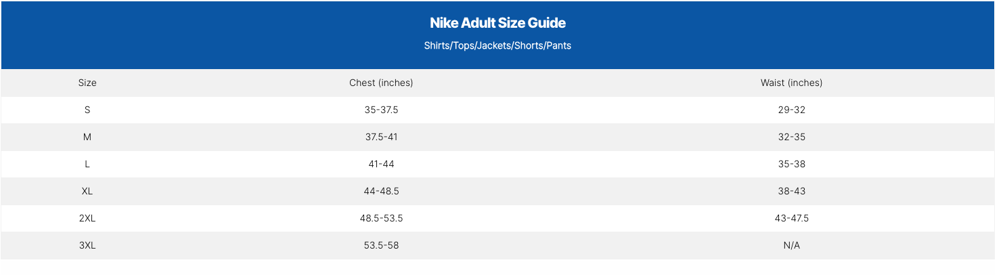The height and width of the screenshot is (275, 1003).
Task: Click chest value 44-48.5
Action: 381,191
